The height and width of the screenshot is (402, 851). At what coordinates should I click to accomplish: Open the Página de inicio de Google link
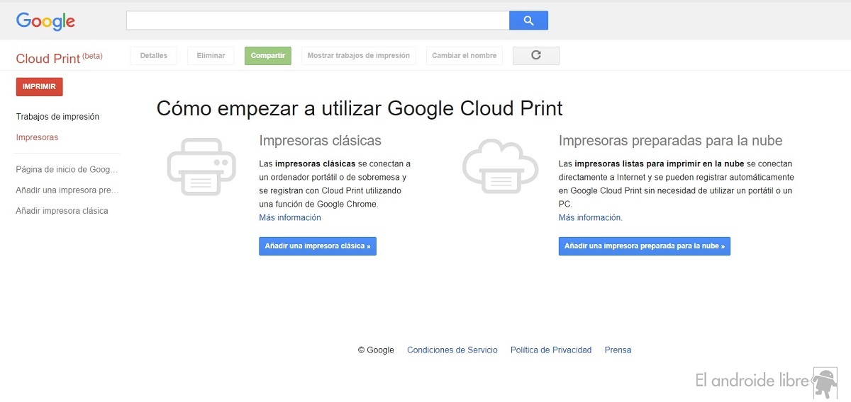[x=67, y=170]
